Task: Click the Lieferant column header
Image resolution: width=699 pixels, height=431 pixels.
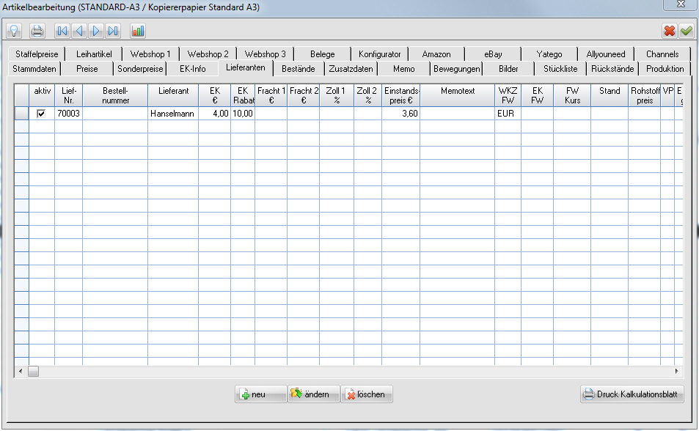Action: click(173, 95)
